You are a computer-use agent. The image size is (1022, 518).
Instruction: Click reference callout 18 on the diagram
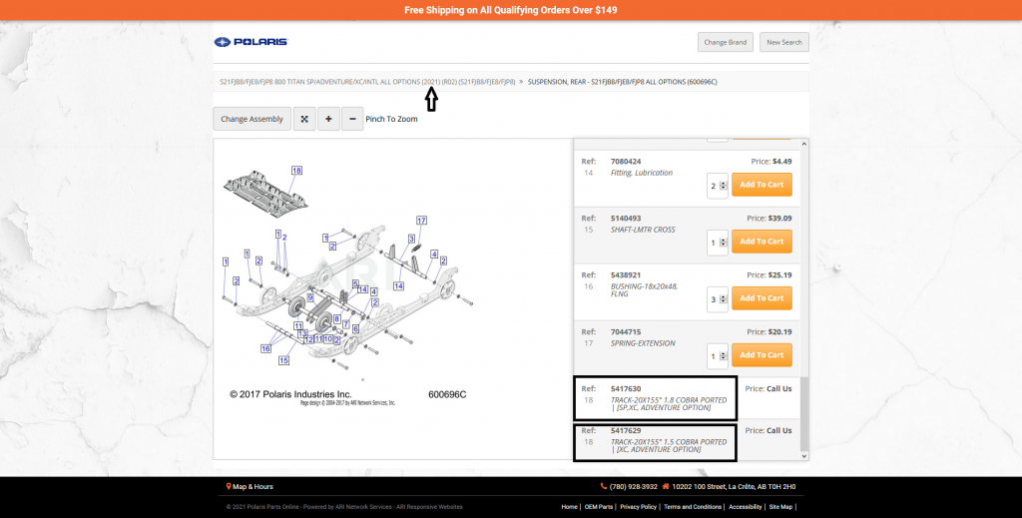click(x=295, y=171)
